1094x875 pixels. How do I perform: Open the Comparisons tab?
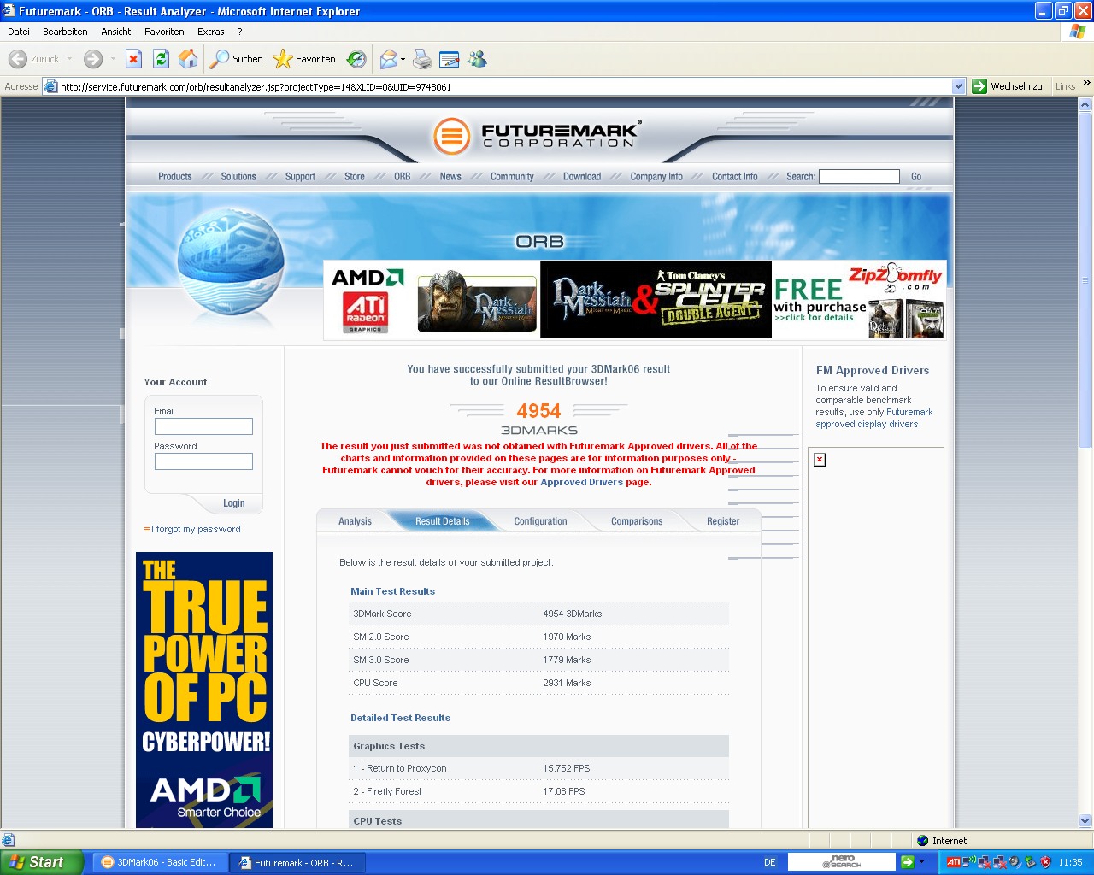(x=637, y=521)
